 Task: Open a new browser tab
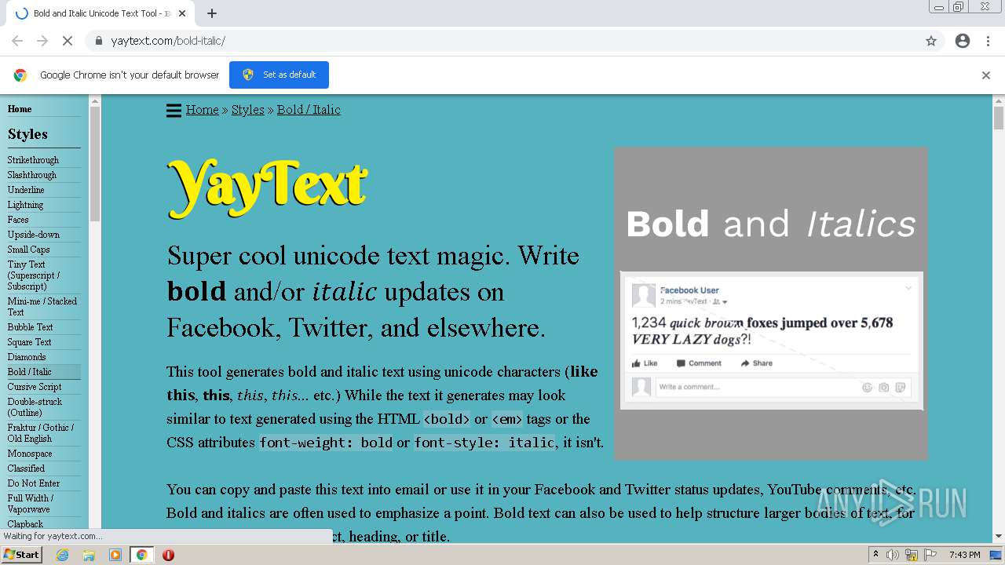tap(212, 13)
